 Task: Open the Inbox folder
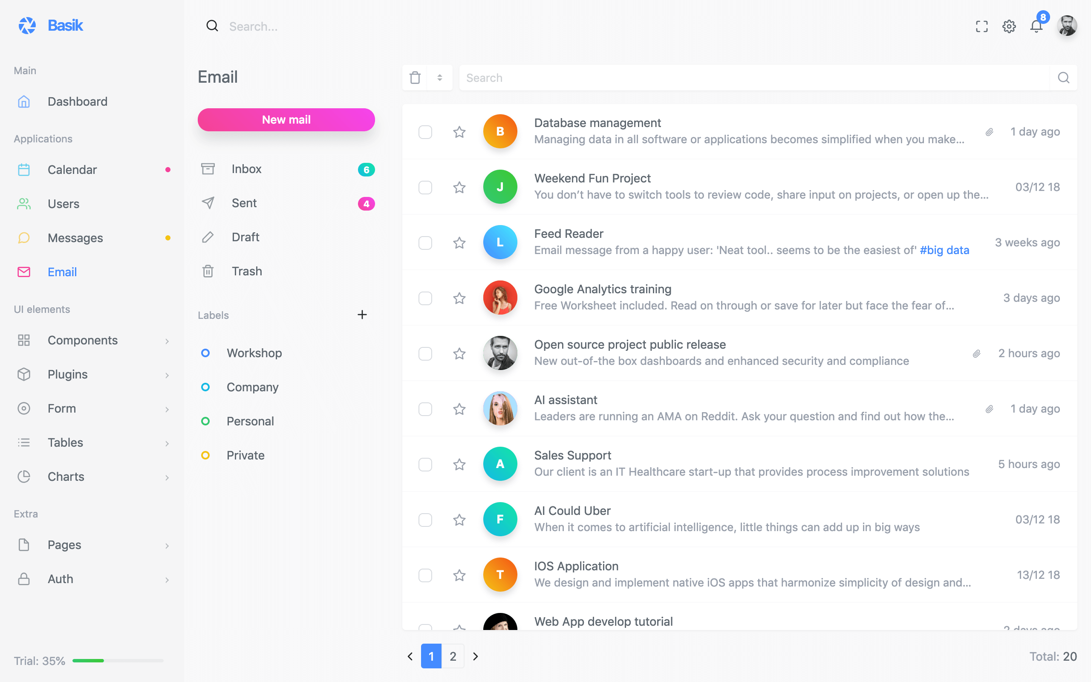246,169
